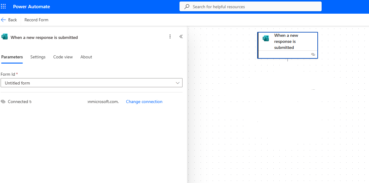Click the connection icon beside 'Connected to'
This screenshot has height=183, width=369.
coord(3,102)
